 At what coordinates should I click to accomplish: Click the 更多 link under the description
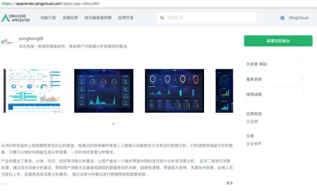[x=230, y=183]
